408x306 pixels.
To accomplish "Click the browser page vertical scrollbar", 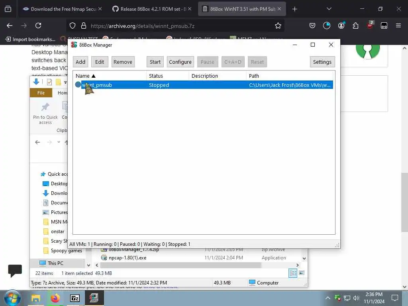I will [x=404, y=202].
